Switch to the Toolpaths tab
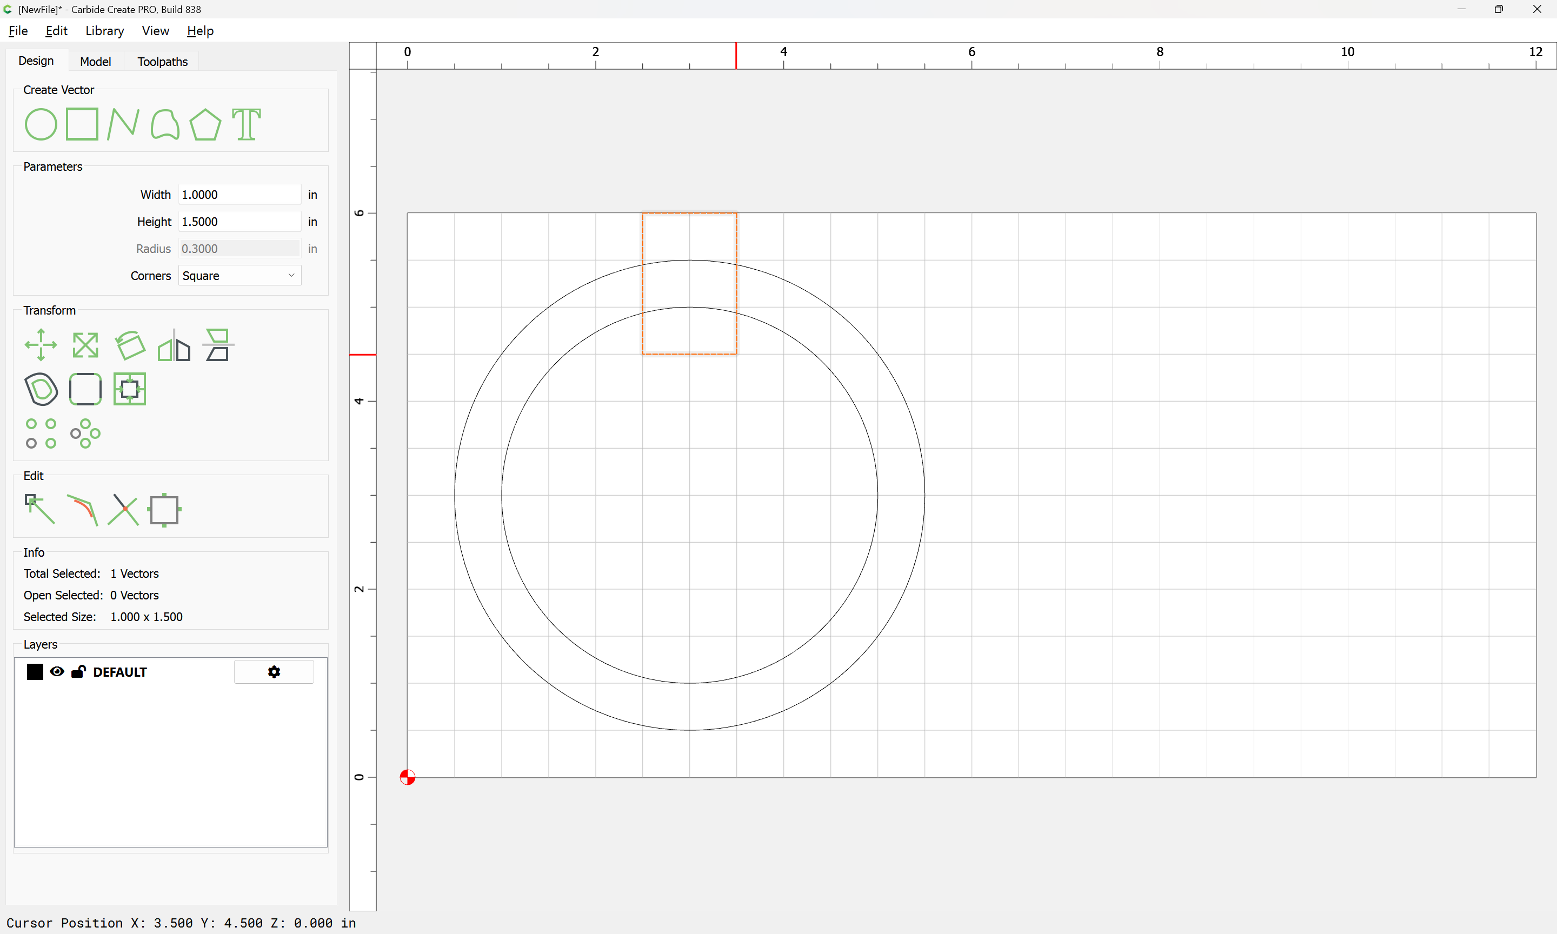The width and height of the screenshot is (1557, 934). [x=162, y=62]
